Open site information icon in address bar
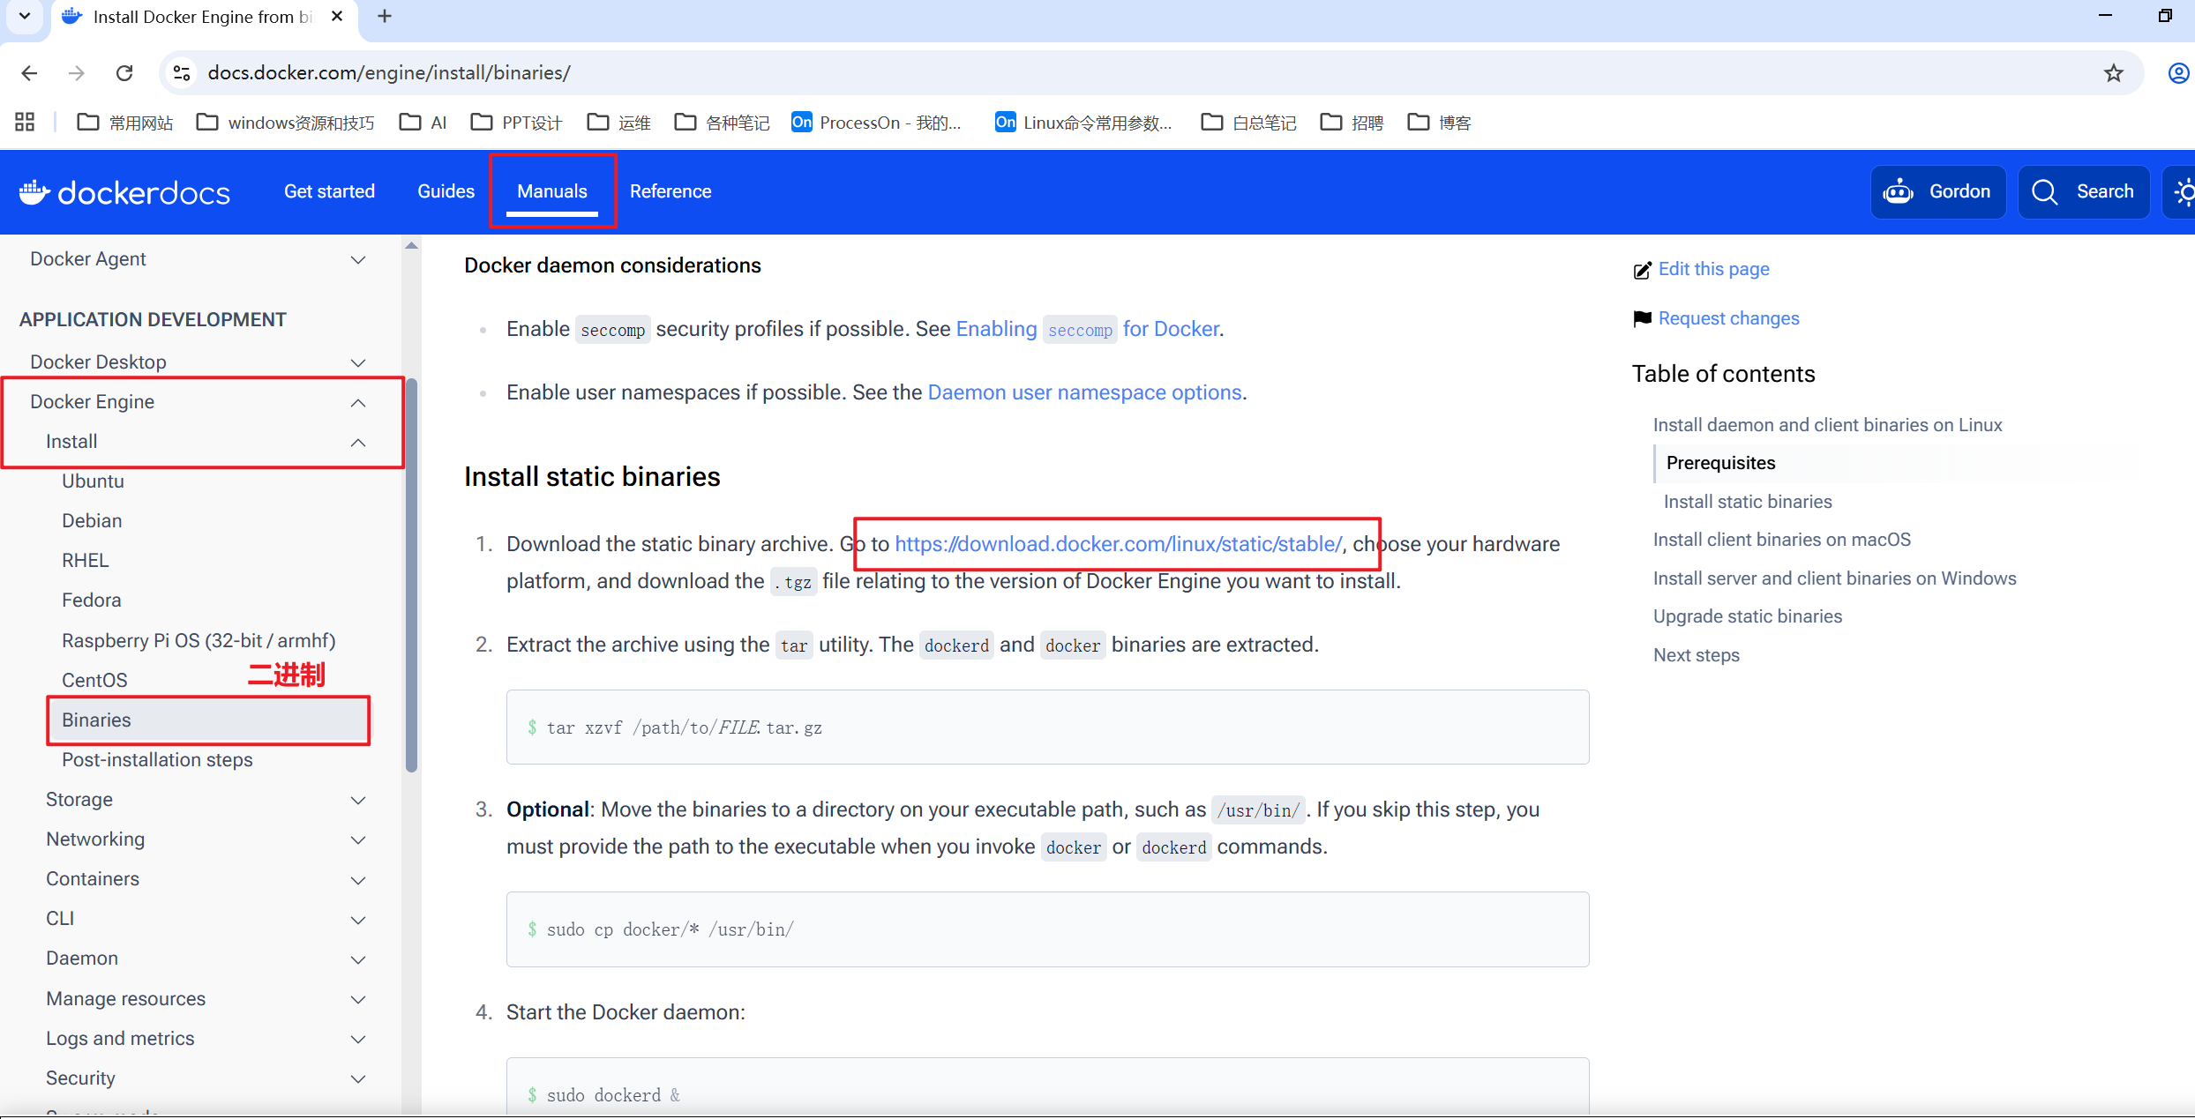 click(x=182, y=73)
